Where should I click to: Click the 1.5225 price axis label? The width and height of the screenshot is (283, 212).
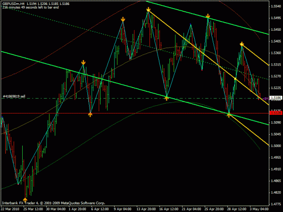point(276,88)
